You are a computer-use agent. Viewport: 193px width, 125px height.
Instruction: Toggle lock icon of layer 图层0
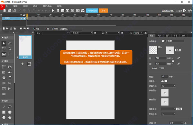(x=24, y=18)
